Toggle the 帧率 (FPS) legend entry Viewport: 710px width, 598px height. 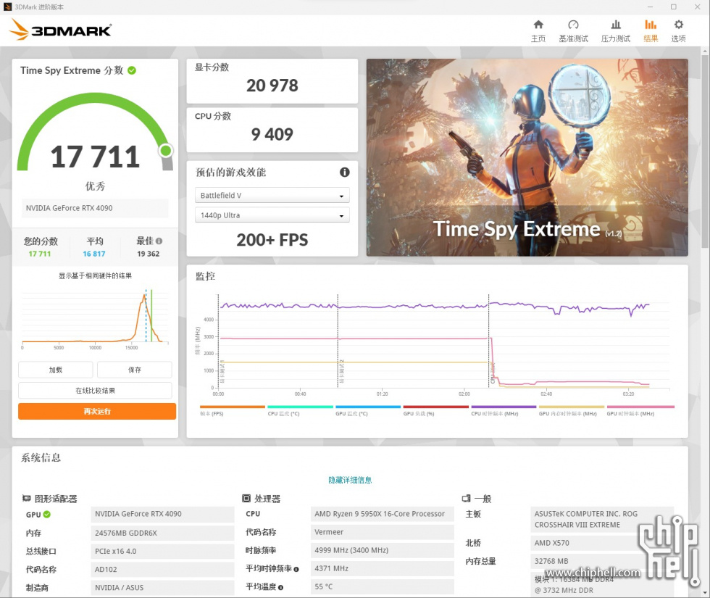pos(233,410)
